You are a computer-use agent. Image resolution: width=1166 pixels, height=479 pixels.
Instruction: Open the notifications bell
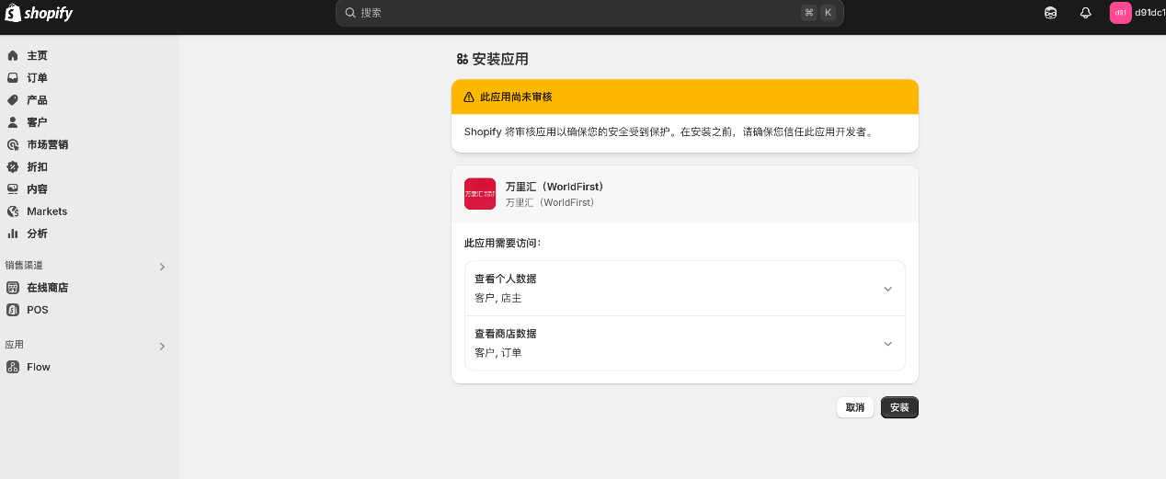(1085, 13)
